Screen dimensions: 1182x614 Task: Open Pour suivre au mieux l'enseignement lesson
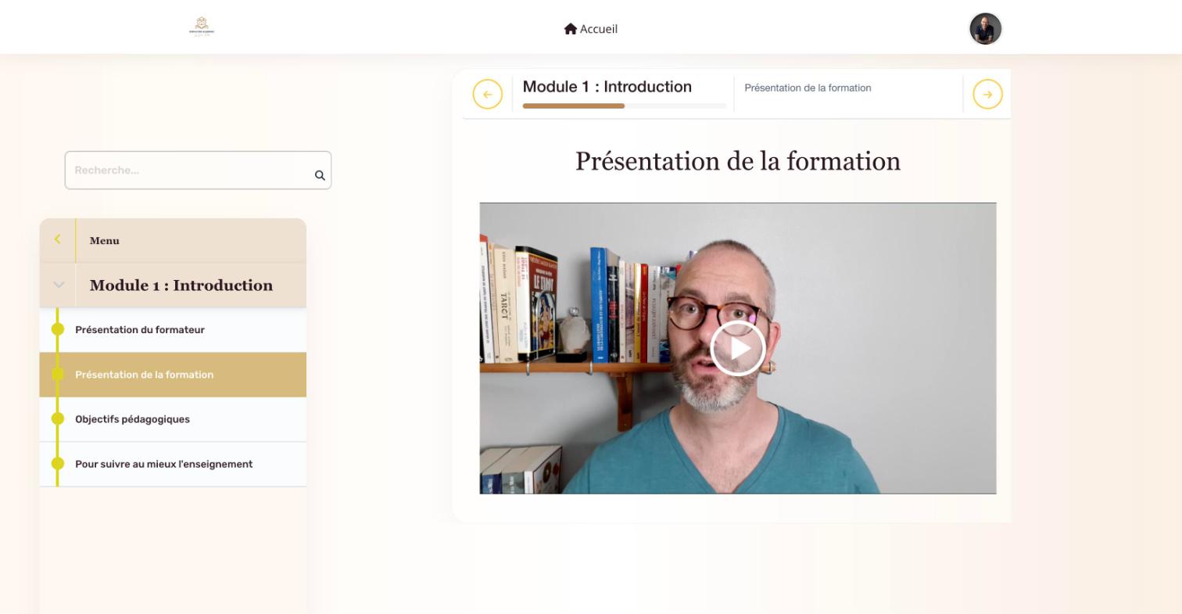tap(173, 465)
